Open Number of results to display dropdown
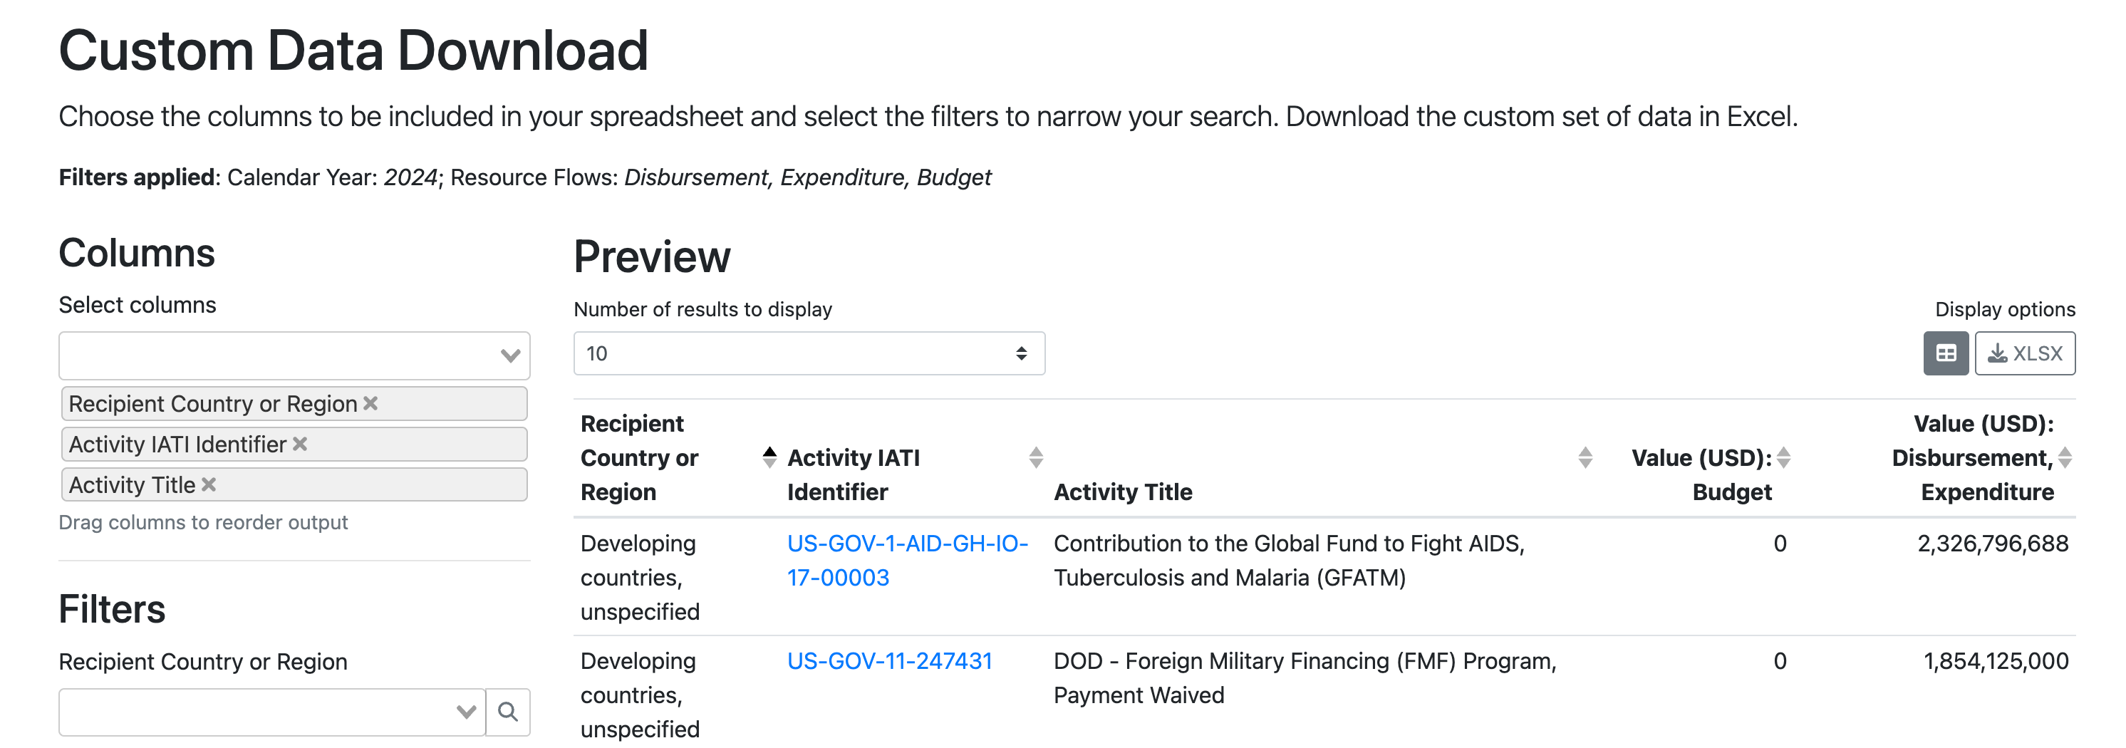This screenshot has width=2126, height=748. coord(809,353)
